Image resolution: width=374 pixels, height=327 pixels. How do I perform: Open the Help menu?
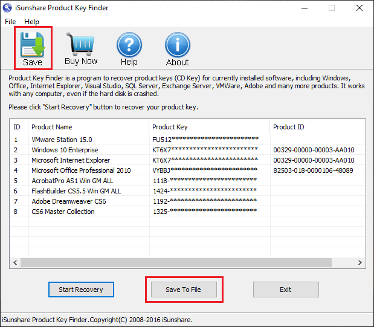(x=31, y=22)
